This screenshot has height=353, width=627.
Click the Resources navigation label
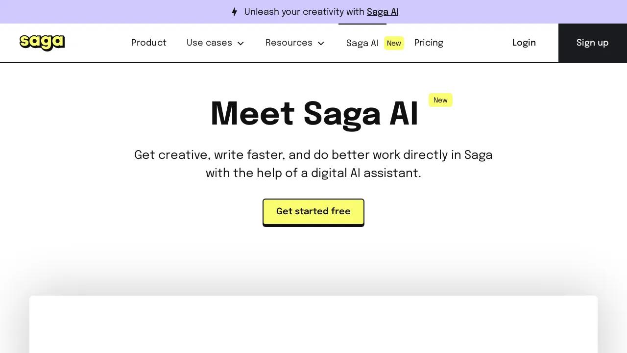(289, 43)
